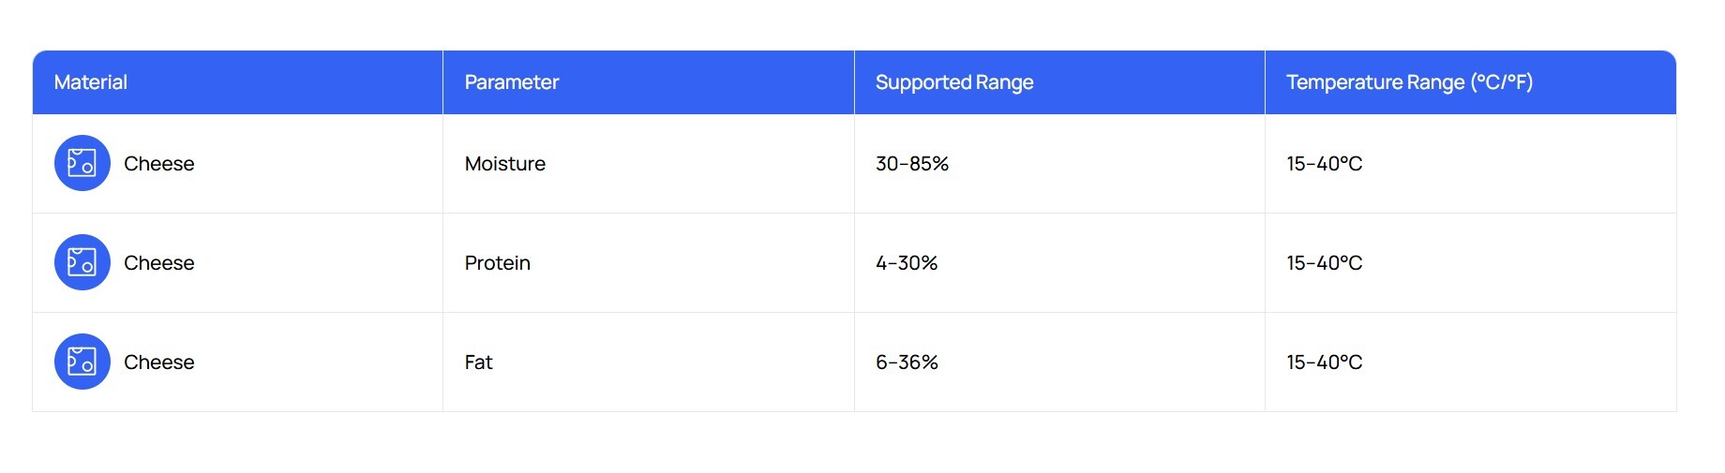Click the Cheese label in the Fat row
This screenshot has width=1725, height=473.
point(159,362)
